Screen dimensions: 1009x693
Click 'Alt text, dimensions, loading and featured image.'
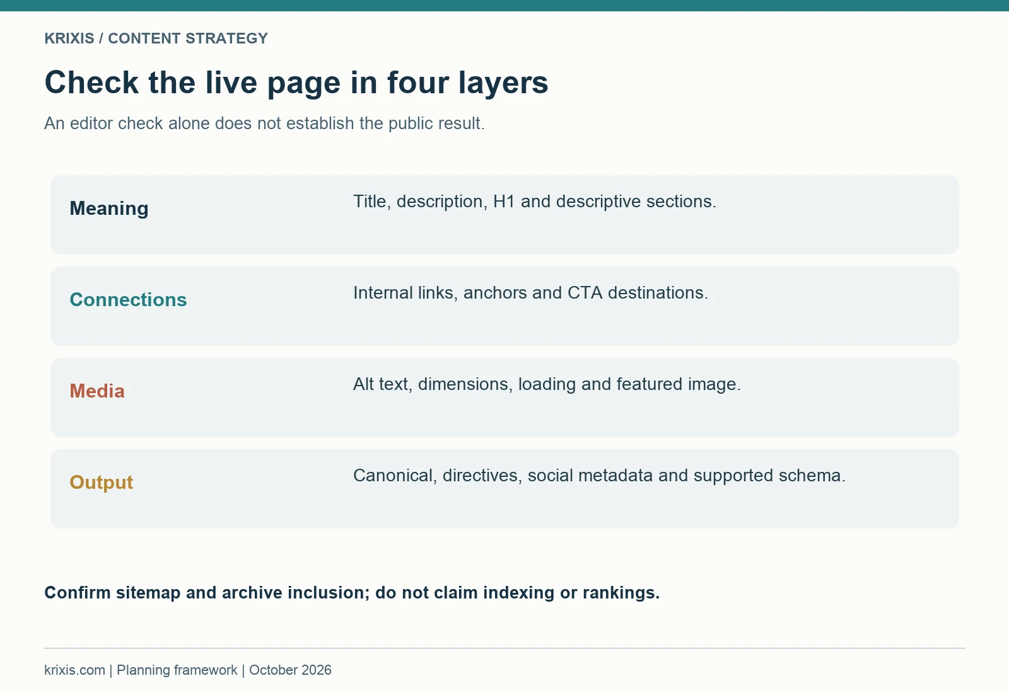[547, 384]
